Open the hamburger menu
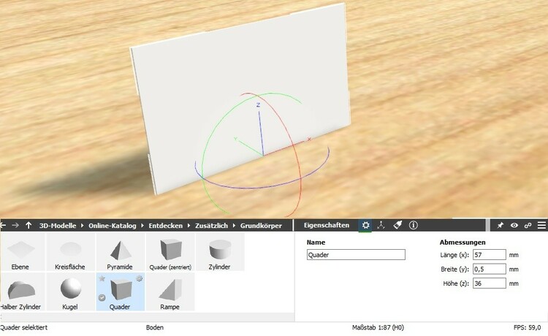548x336 pixels. click(x=541, y=225)
